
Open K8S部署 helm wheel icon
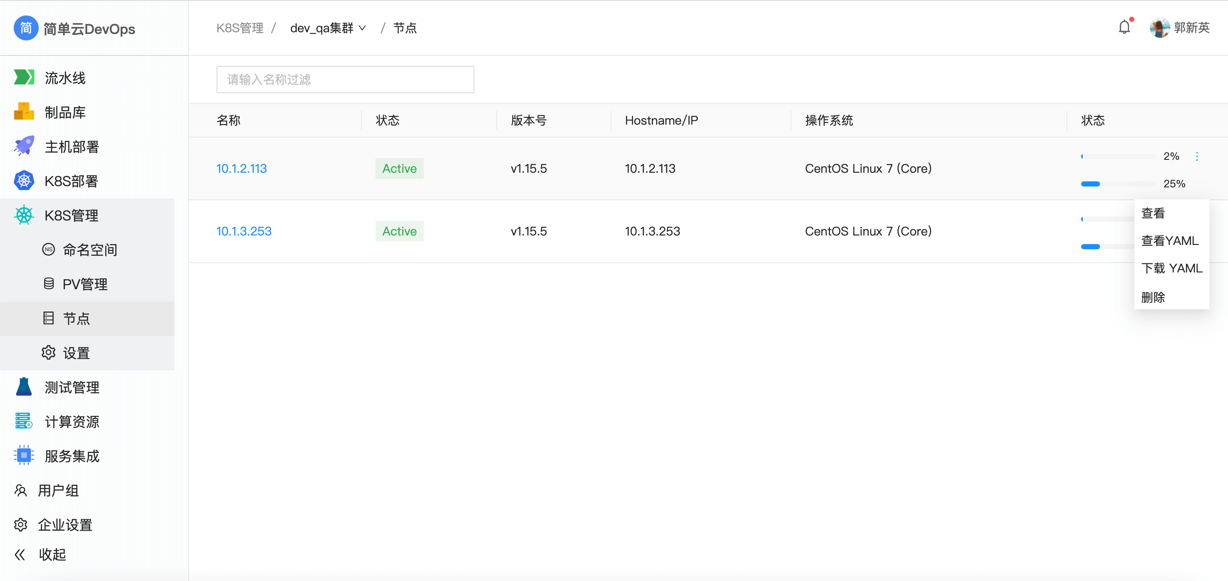pyautogui.click(x=24, y=180)
